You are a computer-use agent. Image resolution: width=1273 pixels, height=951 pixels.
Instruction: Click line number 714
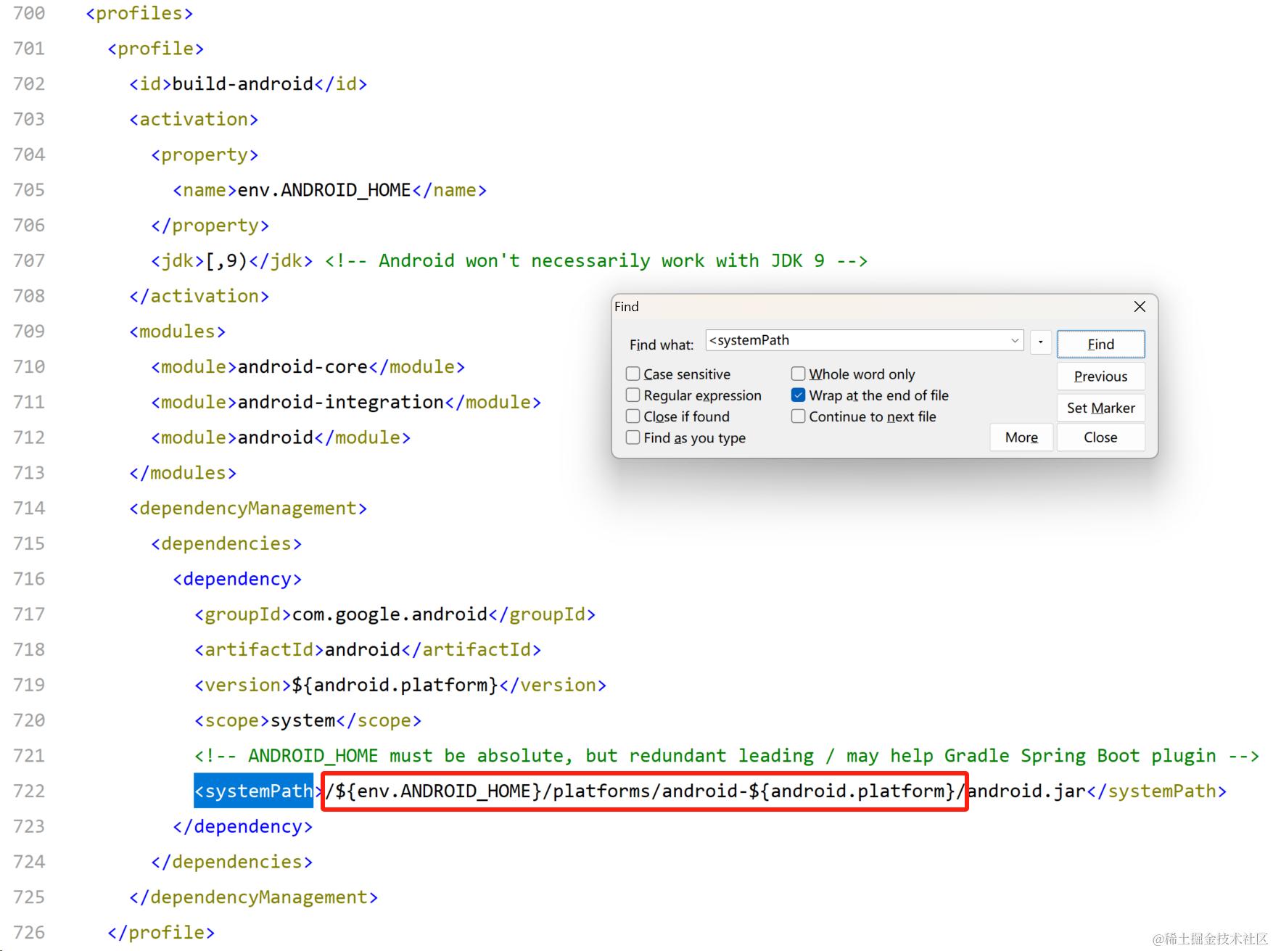[x=29, y=508]
